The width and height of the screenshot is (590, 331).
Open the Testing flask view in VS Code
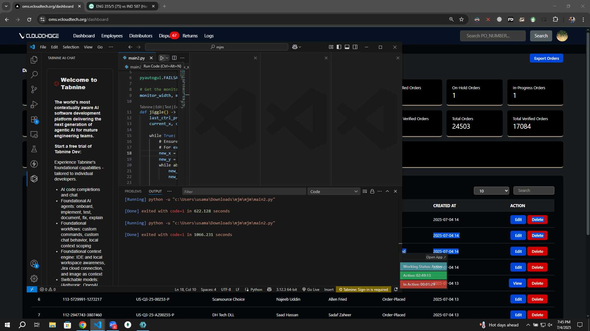click(34, 149)
